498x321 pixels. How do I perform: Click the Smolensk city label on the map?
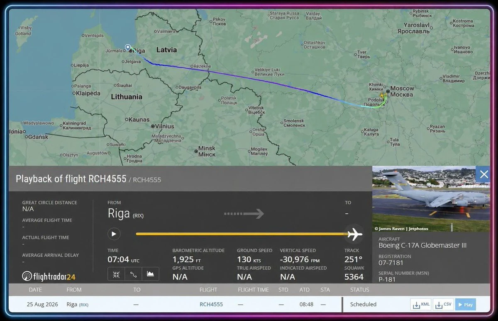tap(294, 123)
